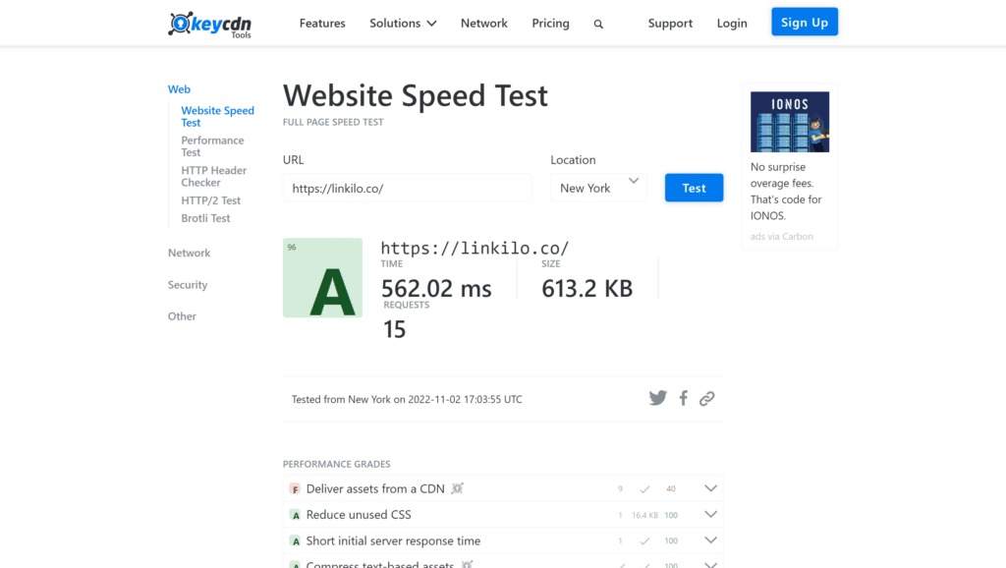Click the A grade badge for unused CSS
Image resolution: width=1006 pixels, height=568 pixels.
pos(295,515)
